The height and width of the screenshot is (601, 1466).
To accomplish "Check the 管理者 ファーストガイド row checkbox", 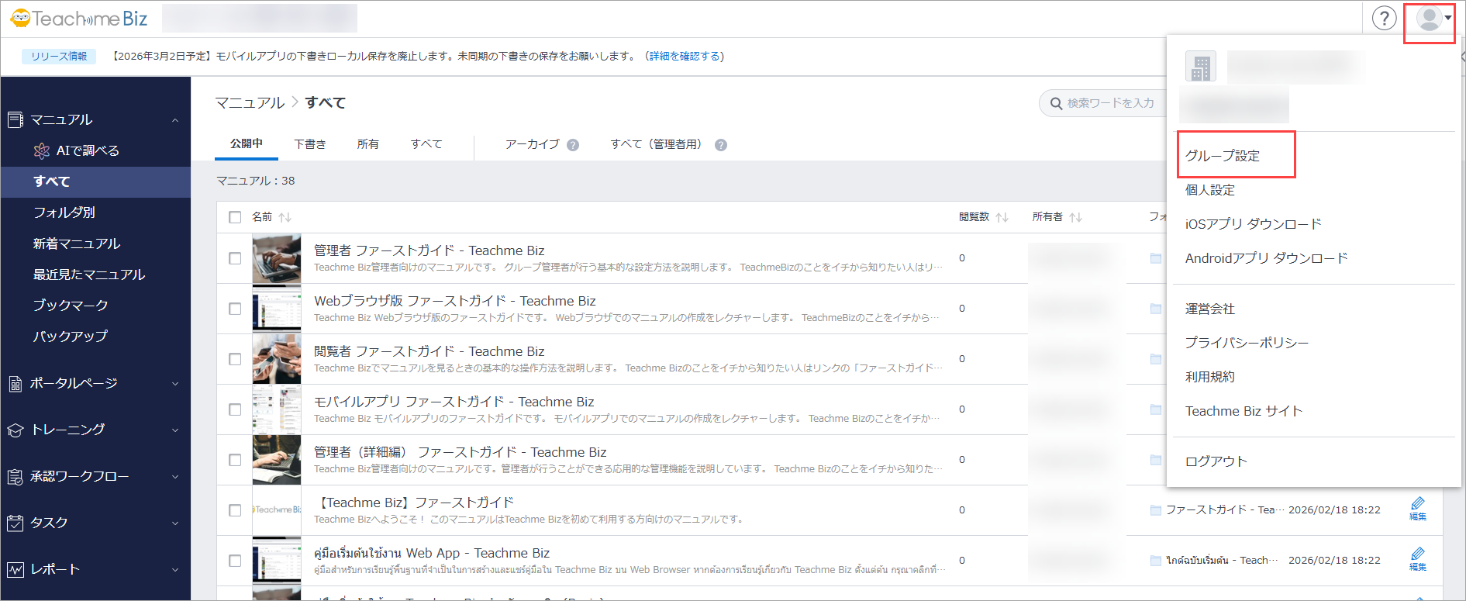I will click(x=235, y=258).
